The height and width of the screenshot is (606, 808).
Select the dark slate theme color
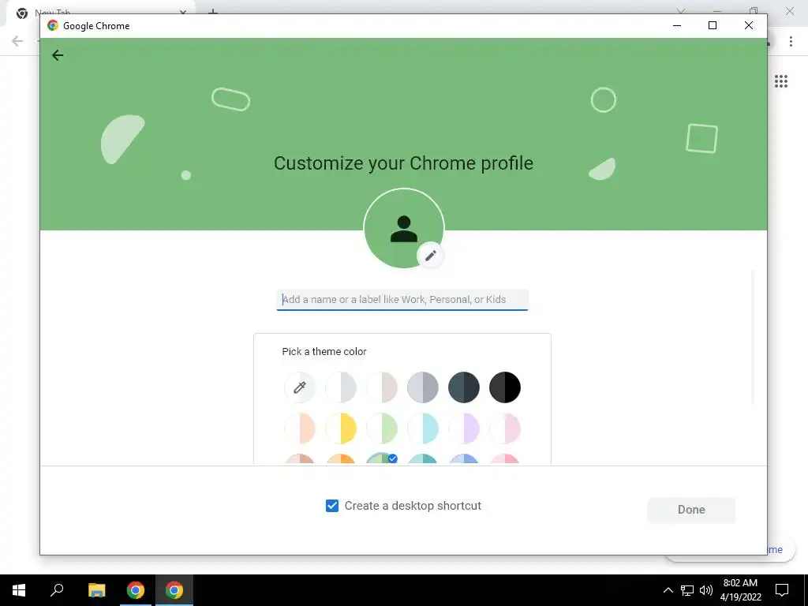[x=464, y=387]
